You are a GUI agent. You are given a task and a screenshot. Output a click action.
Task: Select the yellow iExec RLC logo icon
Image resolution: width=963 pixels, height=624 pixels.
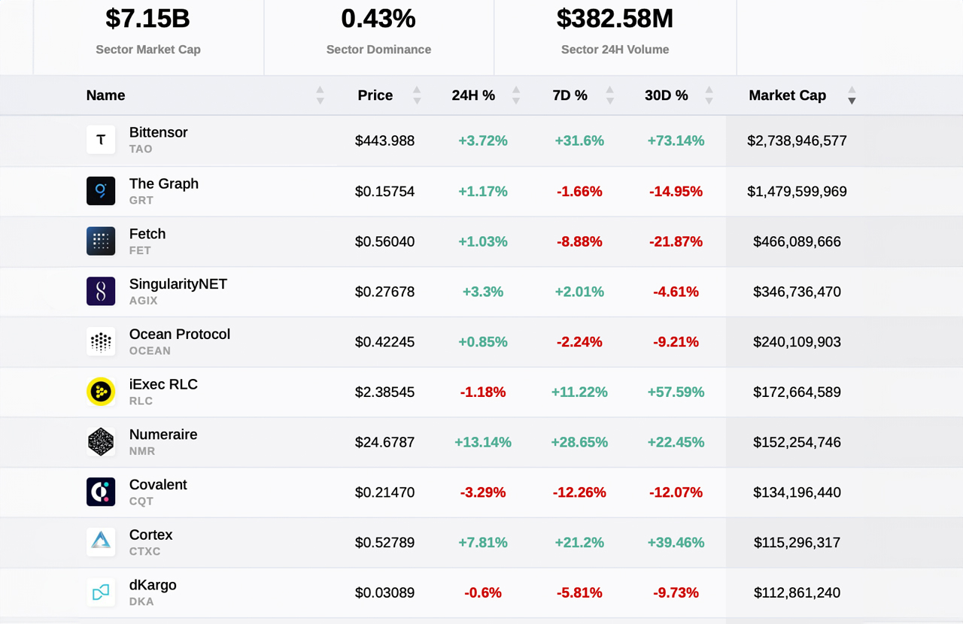tap(101, 392)
